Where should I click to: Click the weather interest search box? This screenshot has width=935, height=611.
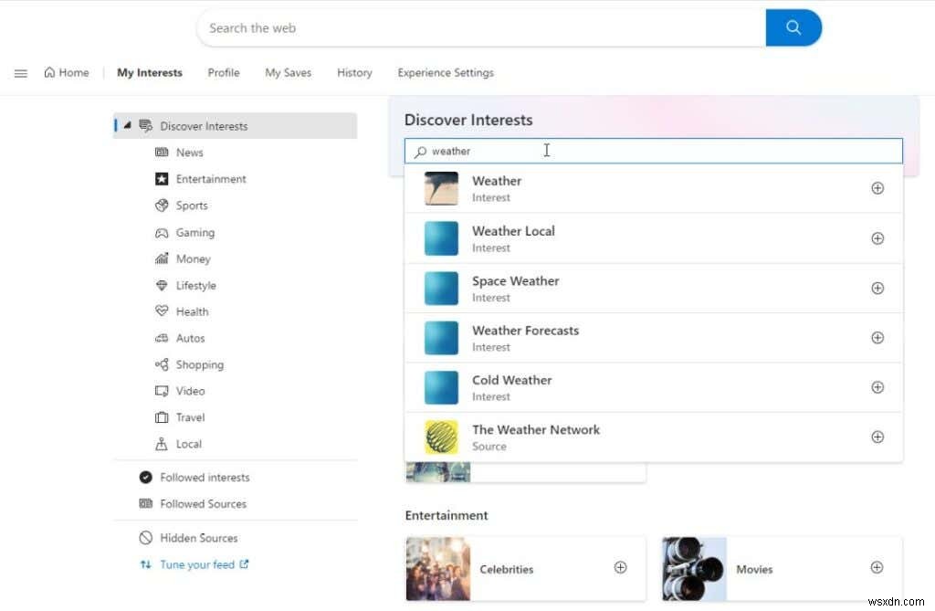(x=653, y=151)
